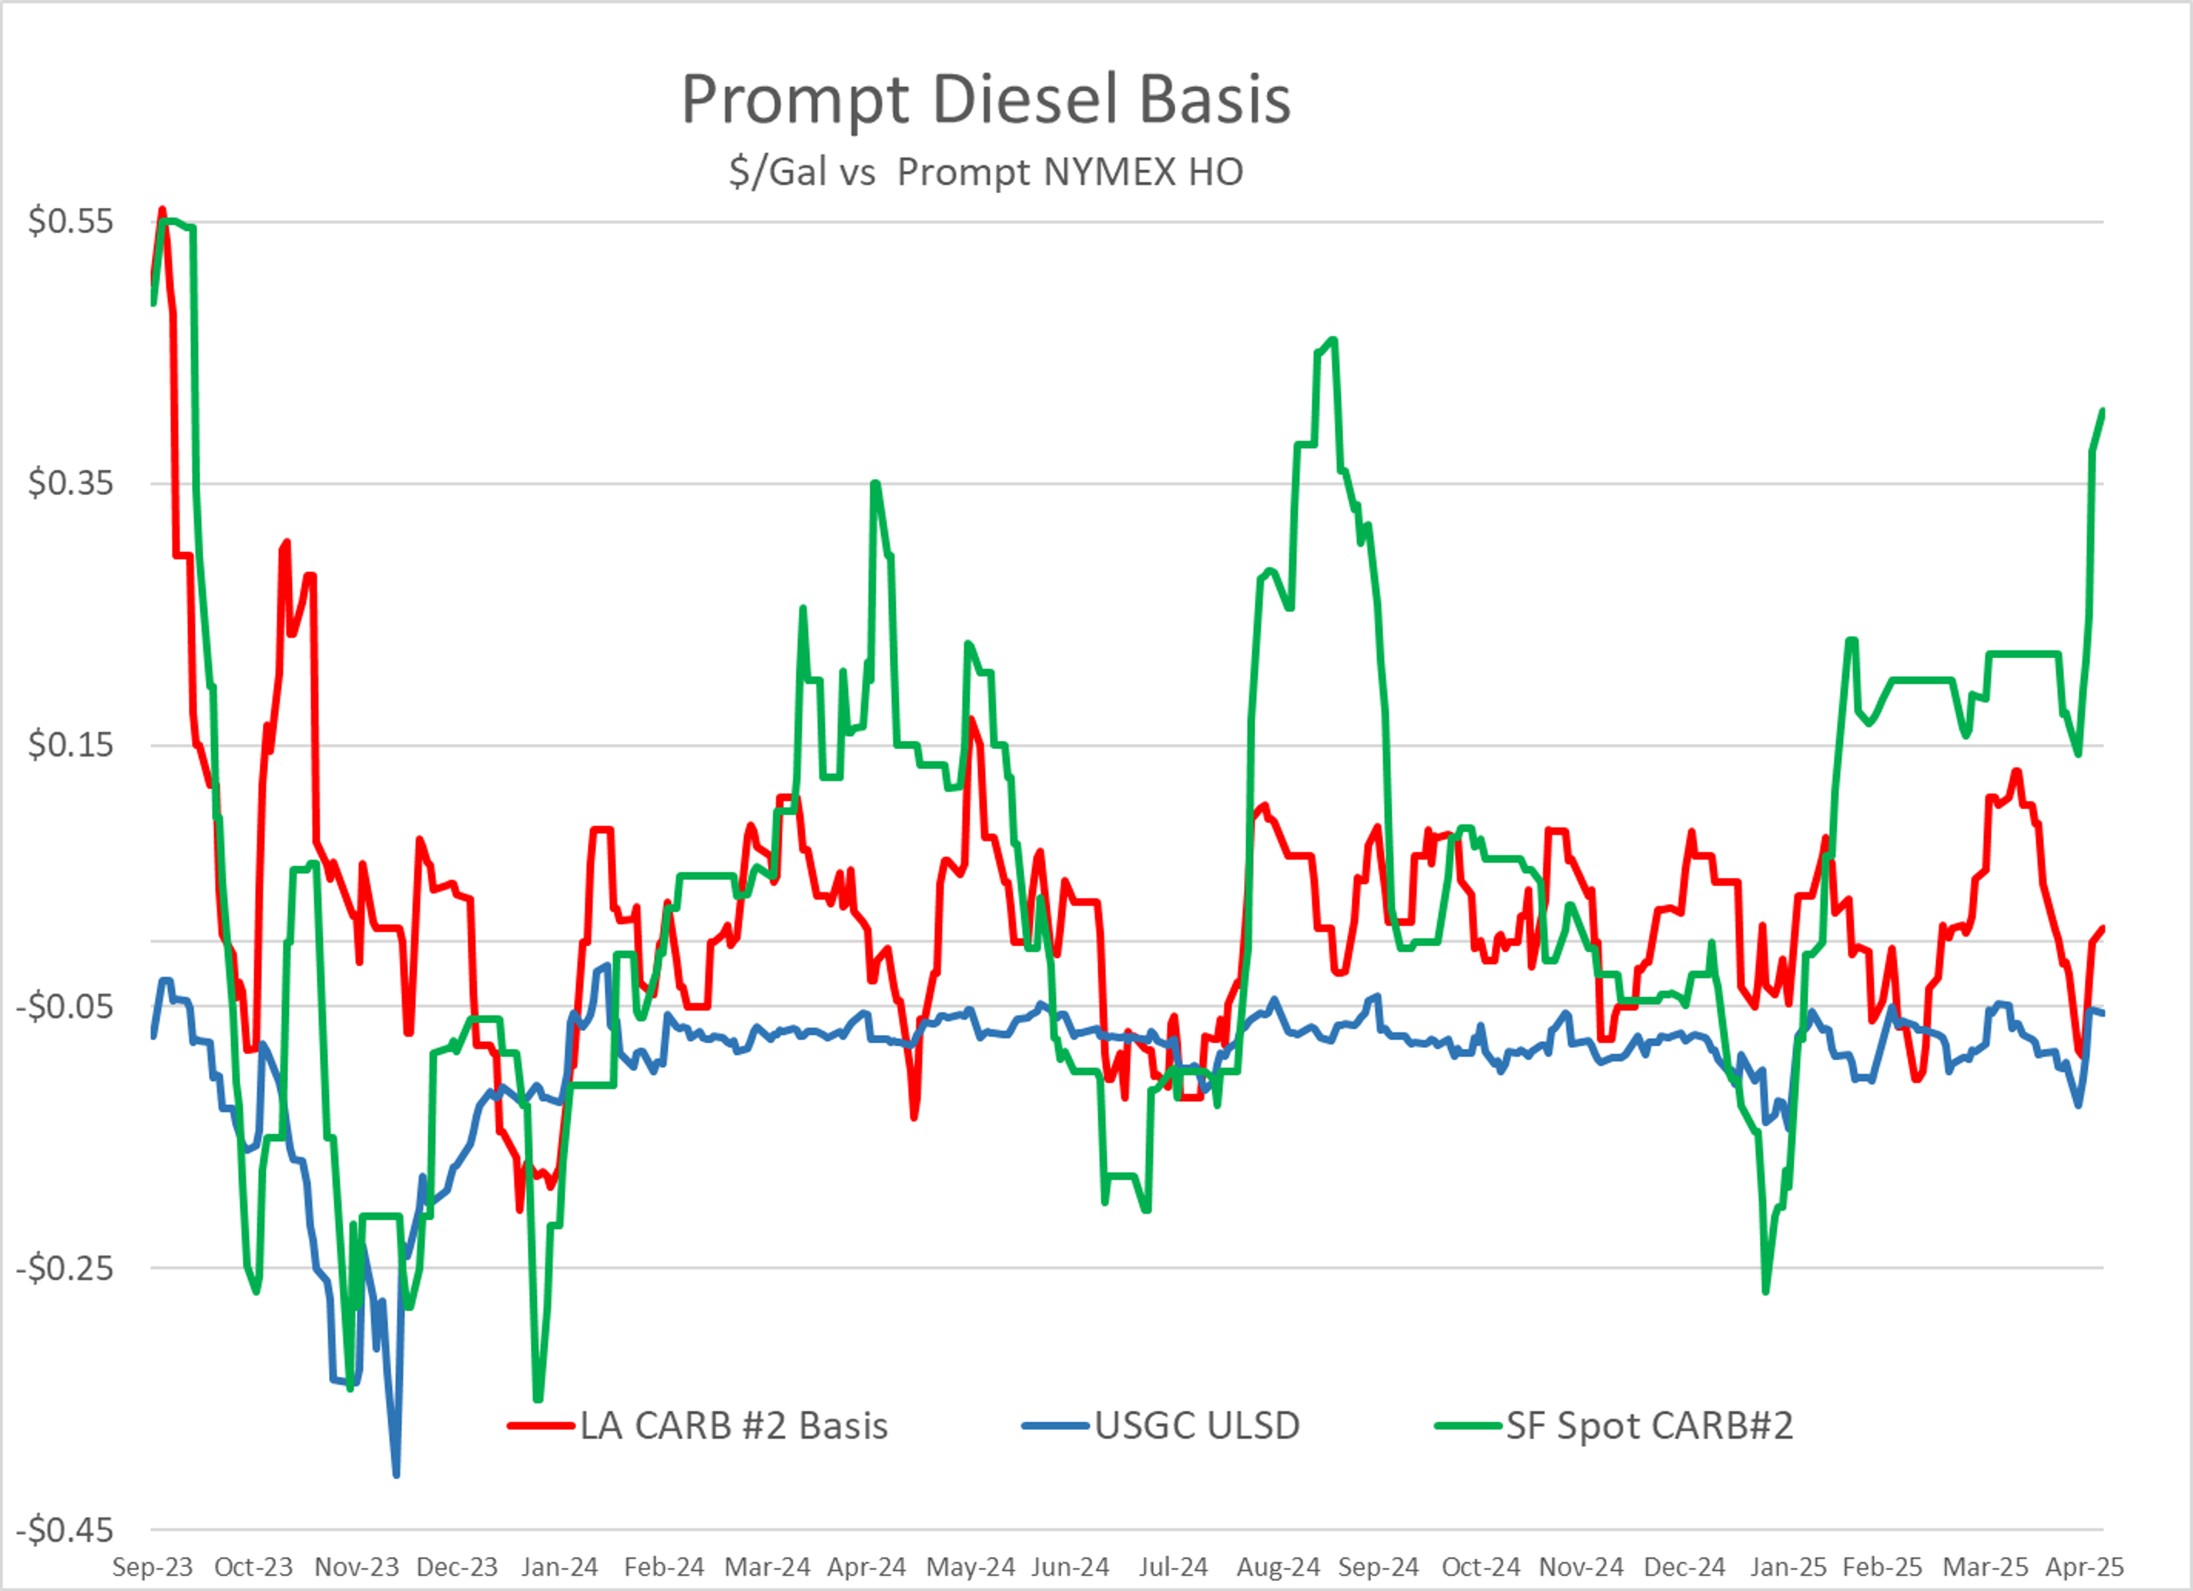Click the Jan-25 x-axis label

[1788, 1567]
